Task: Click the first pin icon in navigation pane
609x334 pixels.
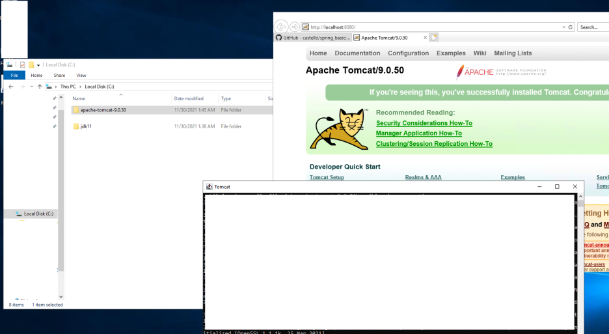Action: click(55, 99)
